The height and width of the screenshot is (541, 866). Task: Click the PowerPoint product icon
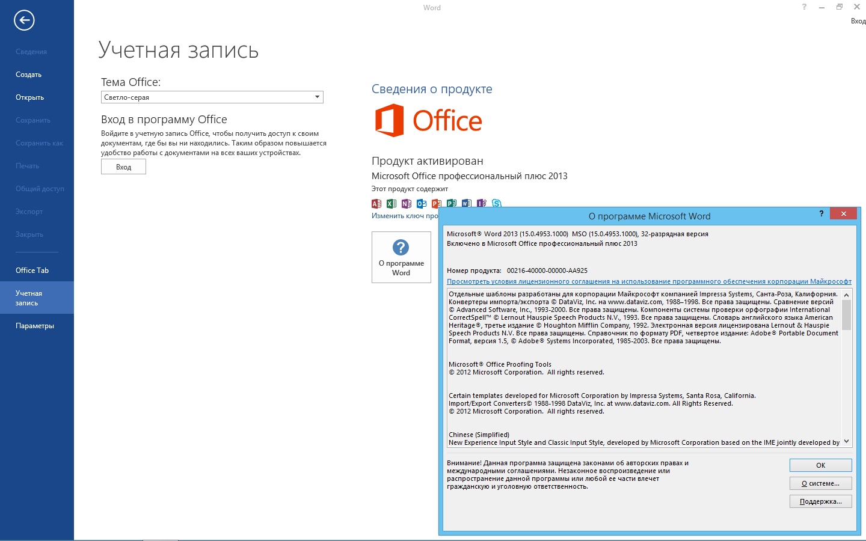[x=437, y=203]
